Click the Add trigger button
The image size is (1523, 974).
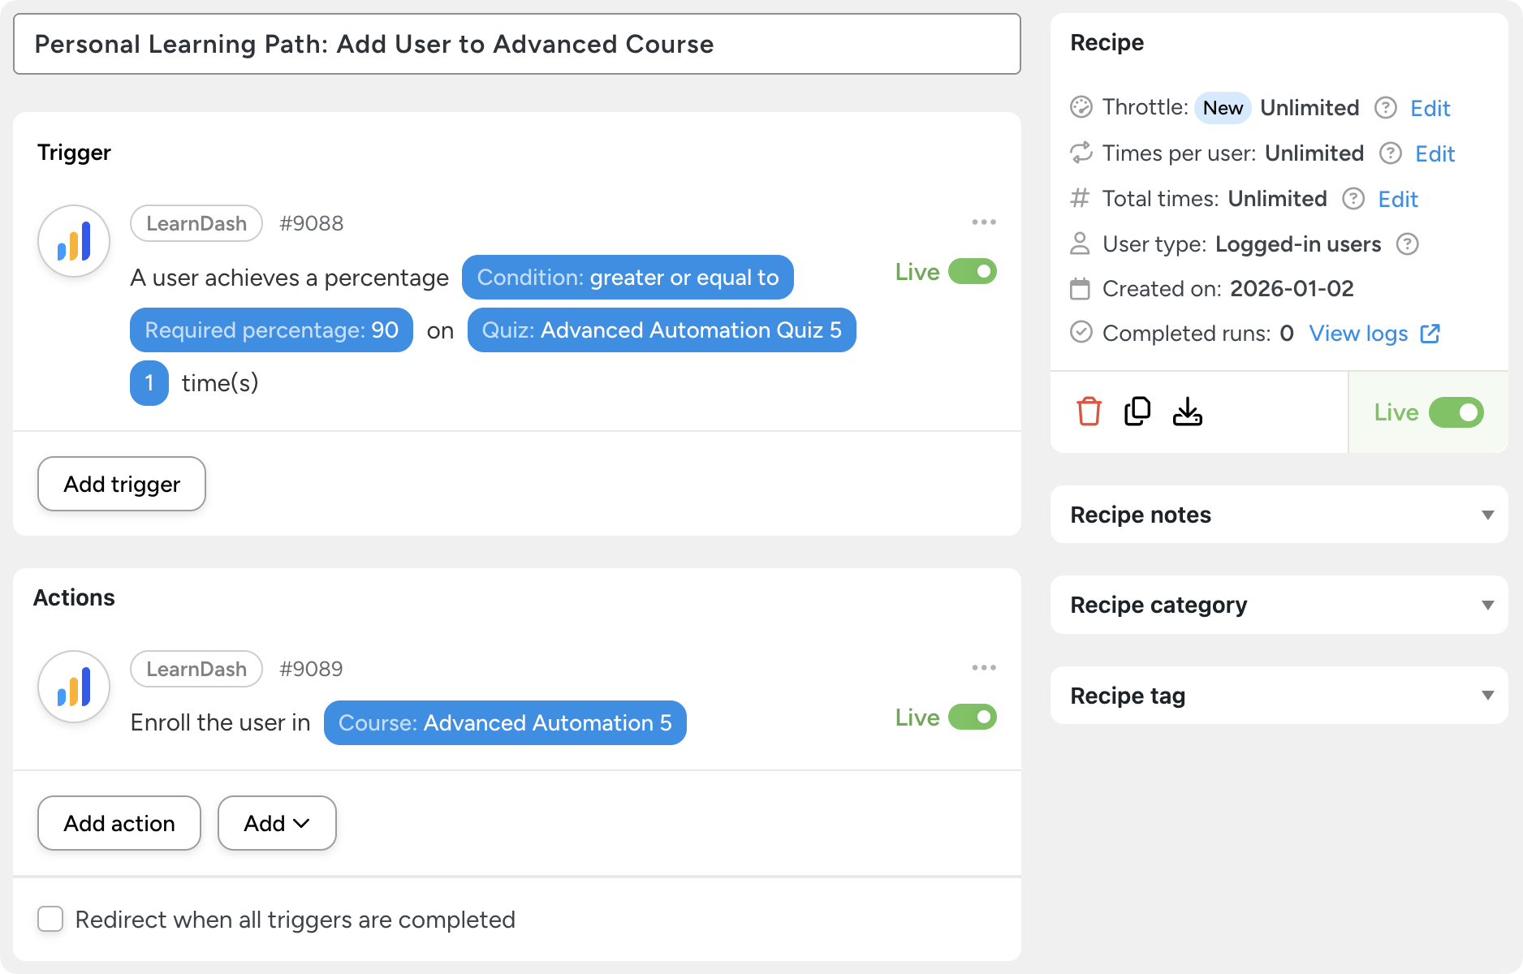click(x=122, y=484)
